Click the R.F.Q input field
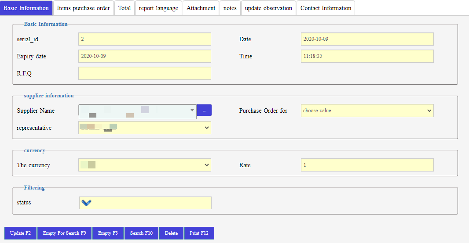 pos(144,73)
